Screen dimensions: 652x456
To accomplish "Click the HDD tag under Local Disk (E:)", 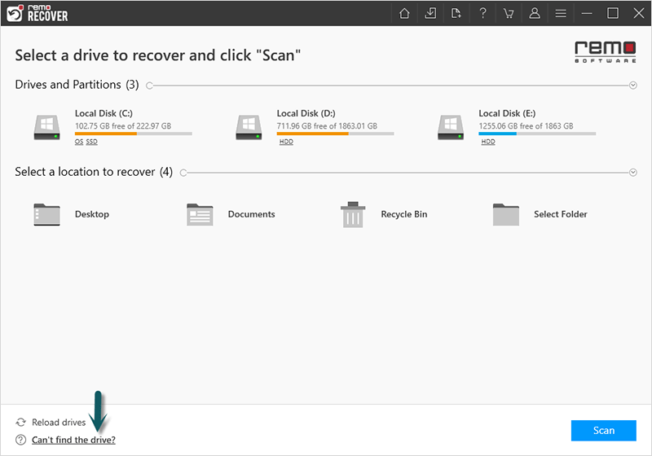I will pyautogui.click(x=488, y=142).
